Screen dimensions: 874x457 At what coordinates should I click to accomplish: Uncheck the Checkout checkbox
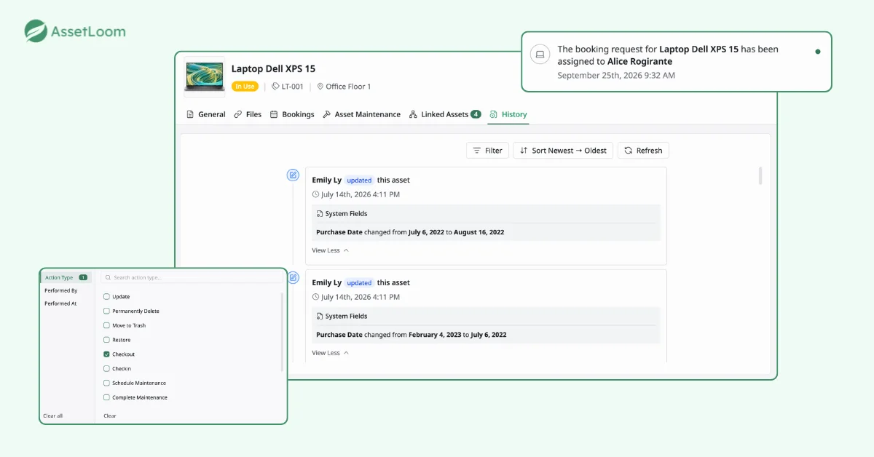click(x=107, y=354)
